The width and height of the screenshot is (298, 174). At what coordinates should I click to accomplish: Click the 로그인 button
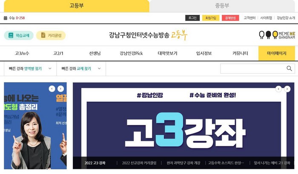pos(192,18)
